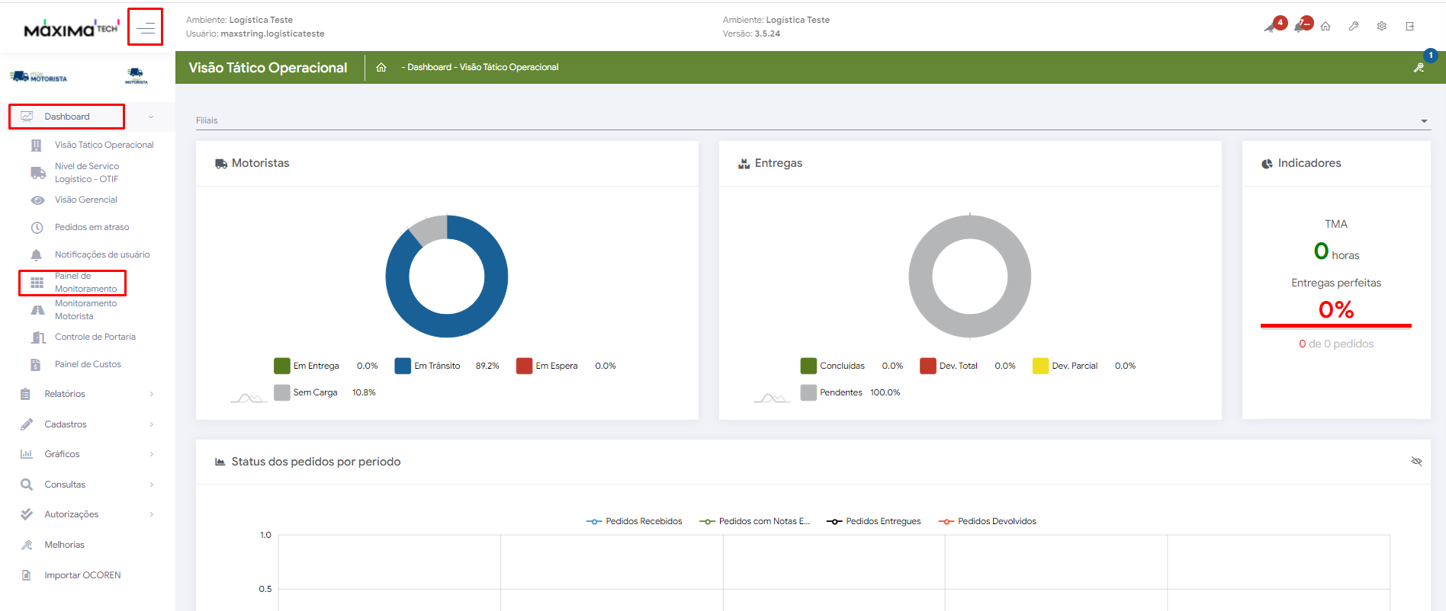Image resolution: width=1446 pixels, height=611 pixels.
Task: Open the Filiais dropdown
Action: [1423, 121]
